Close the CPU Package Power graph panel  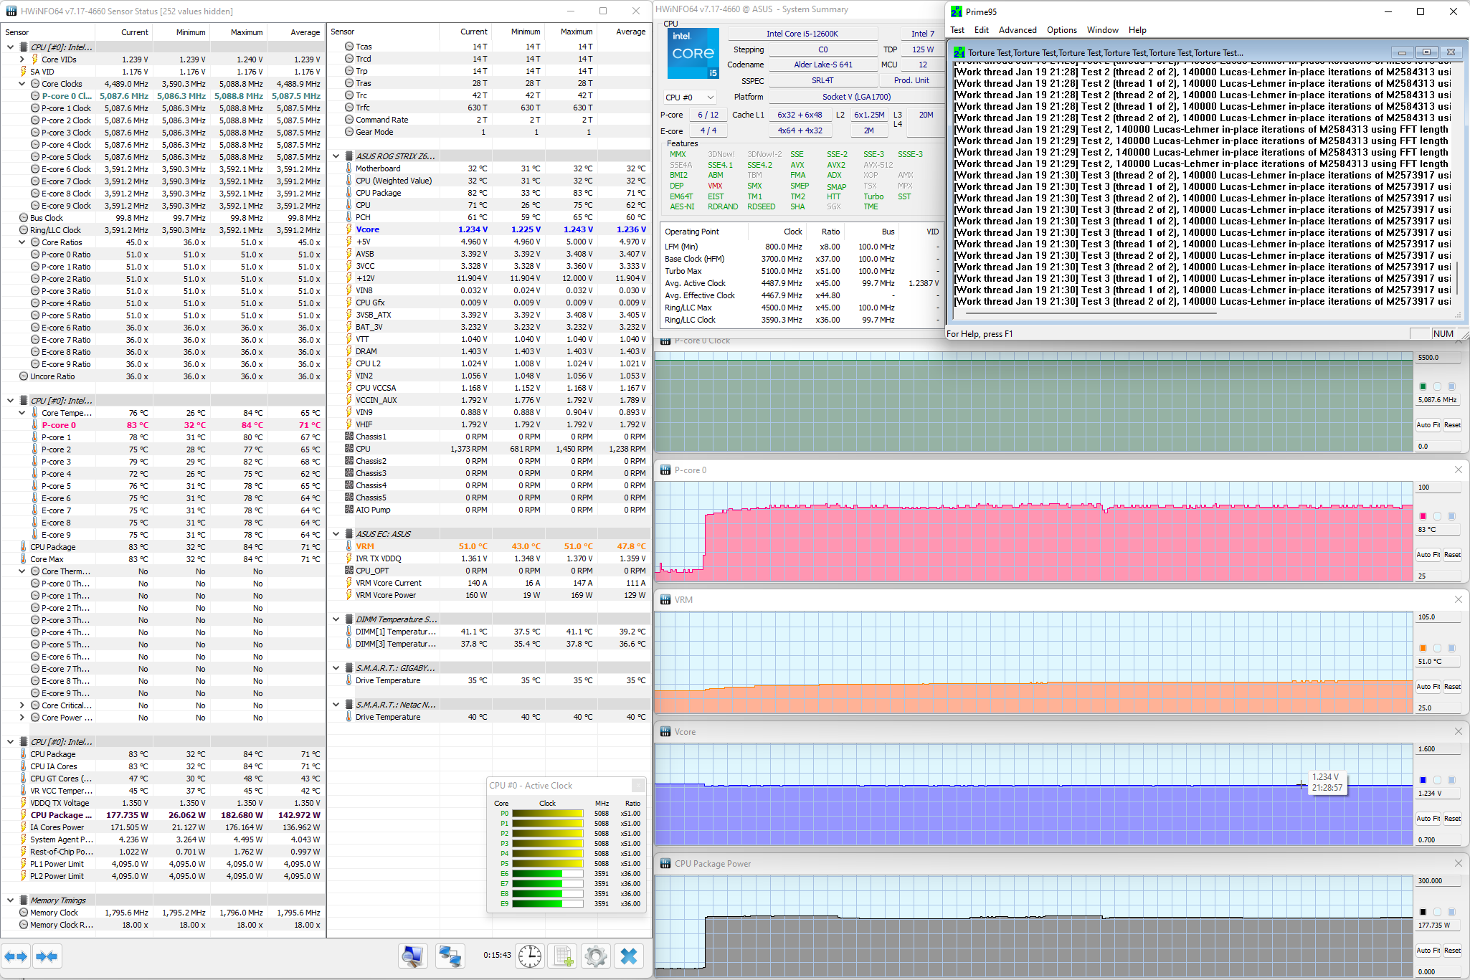(x=1458, y=863)
